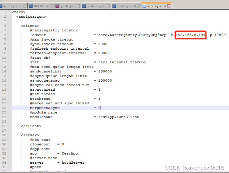Click the sync-invoke-timeout key
Screen dimensions: 229x173
tap(51, 44)
